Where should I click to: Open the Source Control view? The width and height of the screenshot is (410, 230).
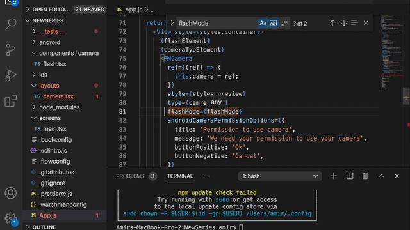pos(11,50)
